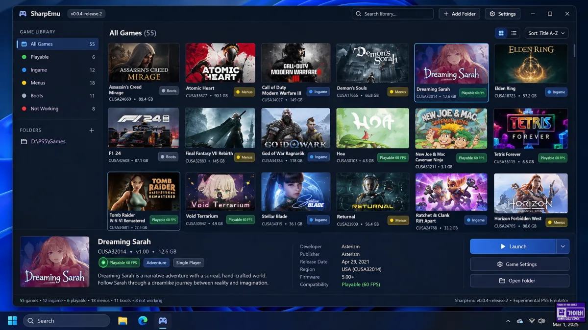Filter library by Playable
The width and height of the screenshot is (588, 330).
57,57
